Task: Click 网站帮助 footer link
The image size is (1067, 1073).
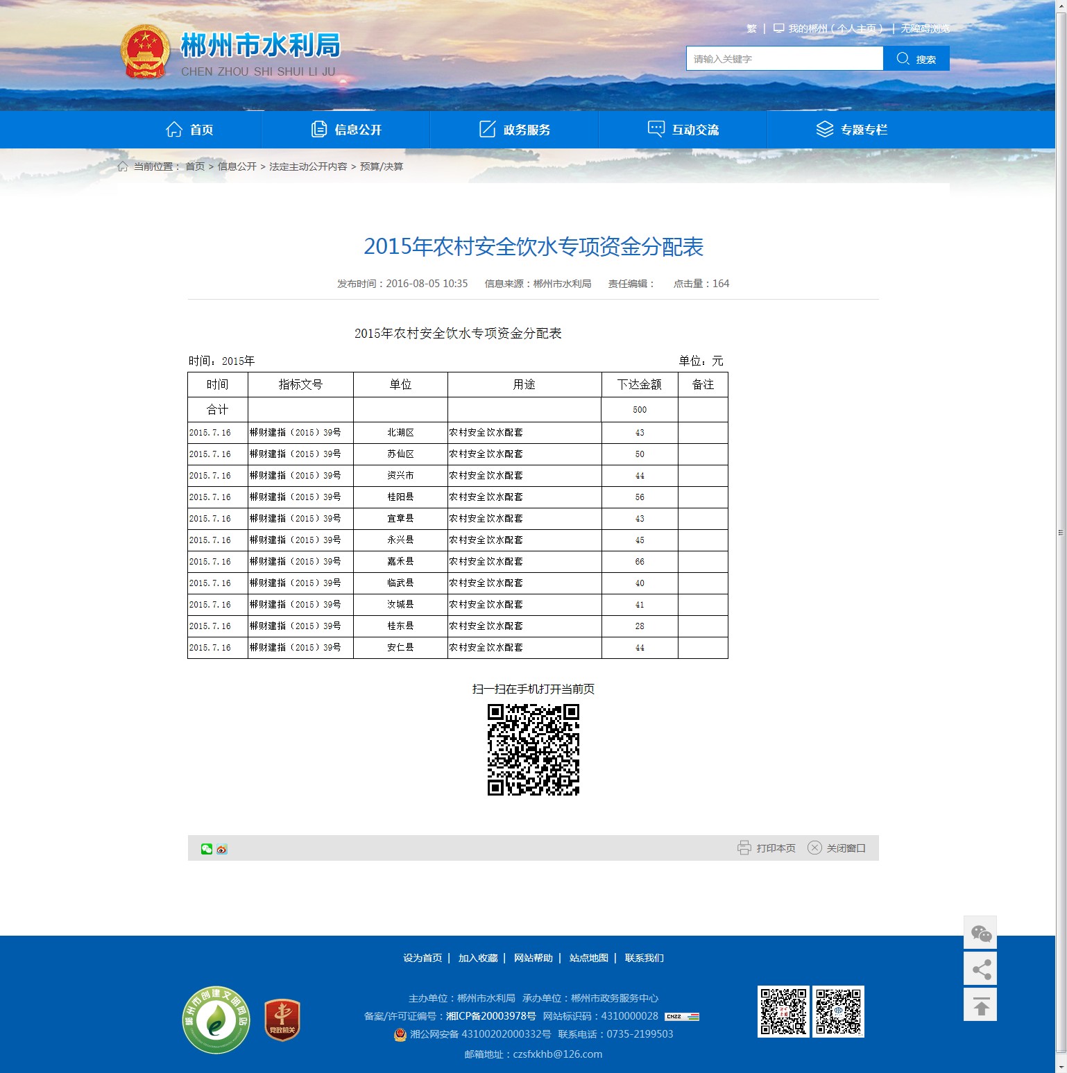Action: [533, 958]
